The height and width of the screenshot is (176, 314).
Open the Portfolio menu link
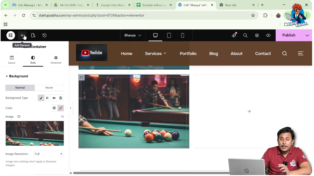188,54
